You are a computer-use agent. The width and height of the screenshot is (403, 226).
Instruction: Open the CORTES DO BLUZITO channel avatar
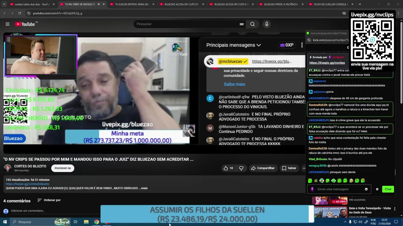coord(8,168)
